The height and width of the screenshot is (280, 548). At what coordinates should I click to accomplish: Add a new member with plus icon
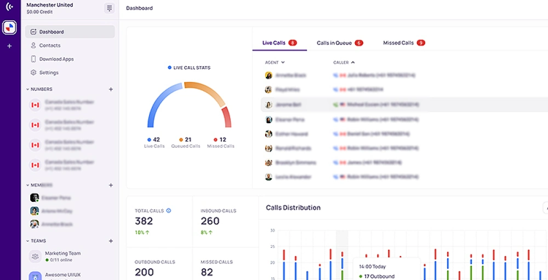pyautogui.click(x=111, y=185)
